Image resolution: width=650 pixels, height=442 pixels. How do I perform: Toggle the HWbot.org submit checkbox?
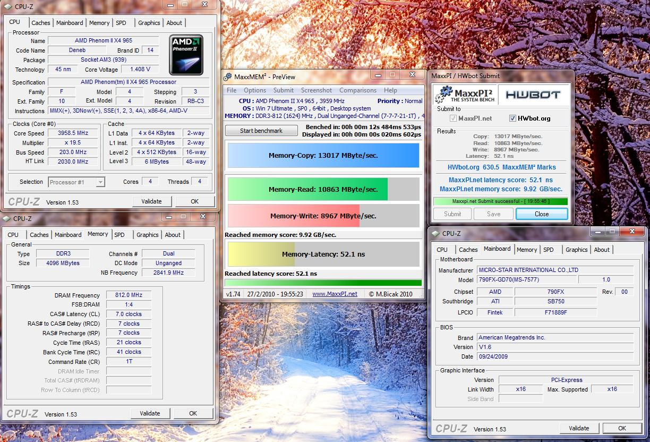pyautogui.click(x=513, y=118)
